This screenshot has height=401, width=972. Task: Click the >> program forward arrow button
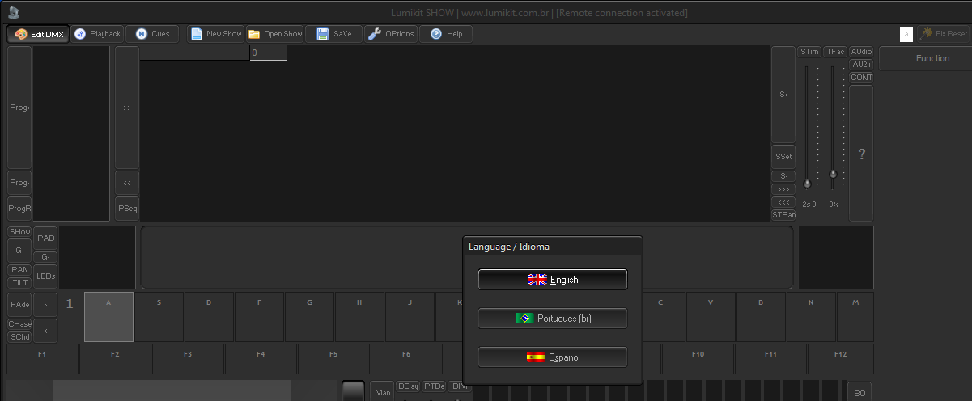[x=127, y=108]
